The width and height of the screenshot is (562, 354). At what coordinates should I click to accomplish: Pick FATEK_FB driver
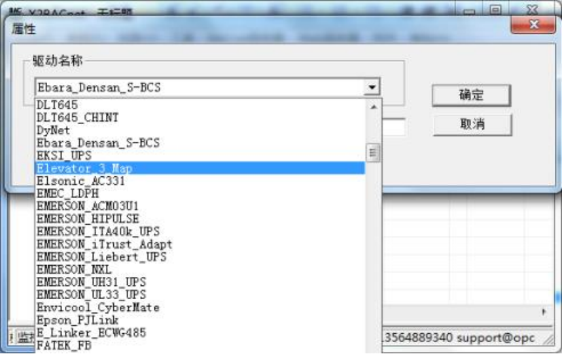(200, 346)
